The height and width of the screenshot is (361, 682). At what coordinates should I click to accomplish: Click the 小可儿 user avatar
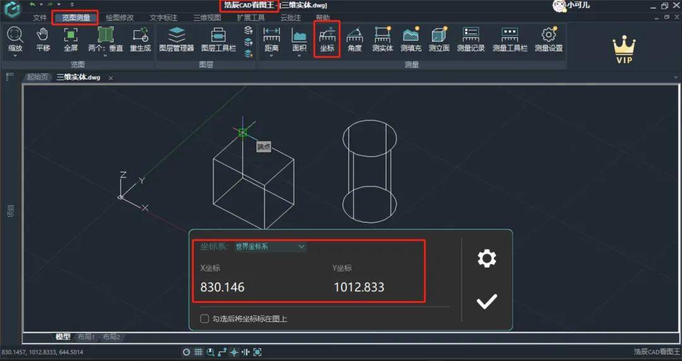559,6
